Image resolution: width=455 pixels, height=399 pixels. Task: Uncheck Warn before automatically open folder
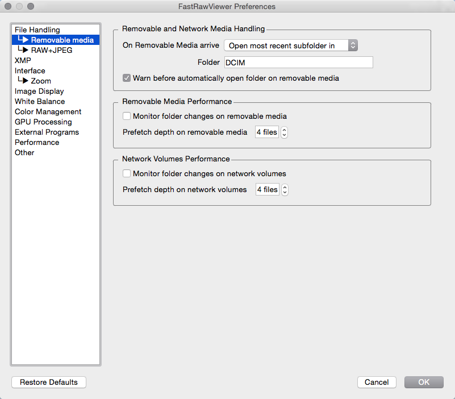click(127, 78)
